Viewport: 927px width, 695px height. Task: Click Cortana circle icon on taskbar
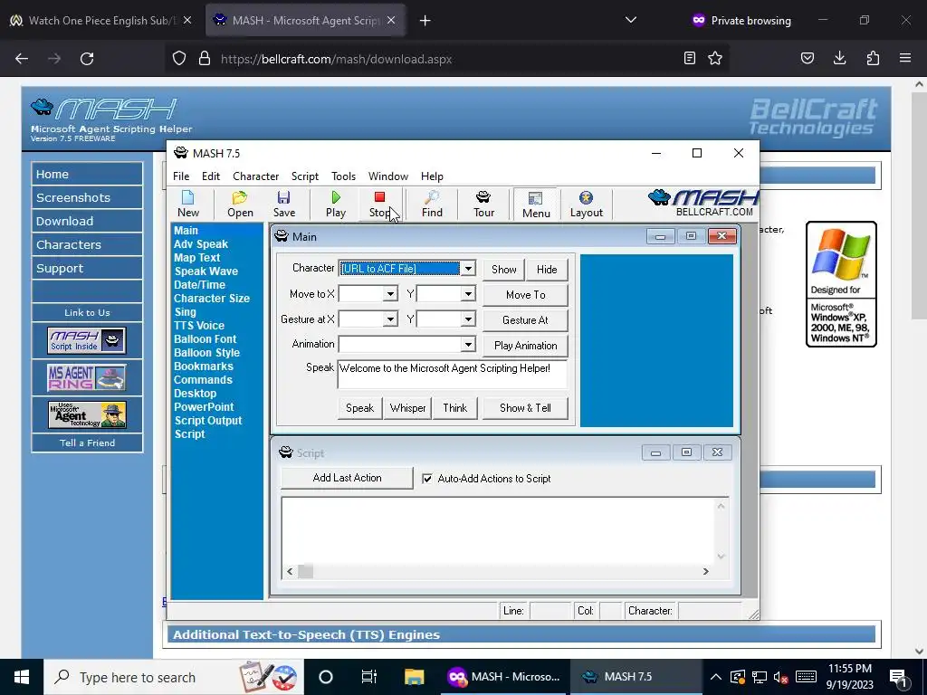click(325, 677)
